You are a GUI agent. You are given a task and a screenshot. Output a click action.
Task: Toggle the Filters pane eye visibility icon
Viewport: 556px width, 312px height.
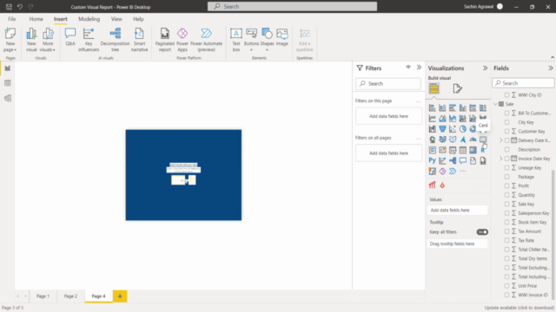408,68
